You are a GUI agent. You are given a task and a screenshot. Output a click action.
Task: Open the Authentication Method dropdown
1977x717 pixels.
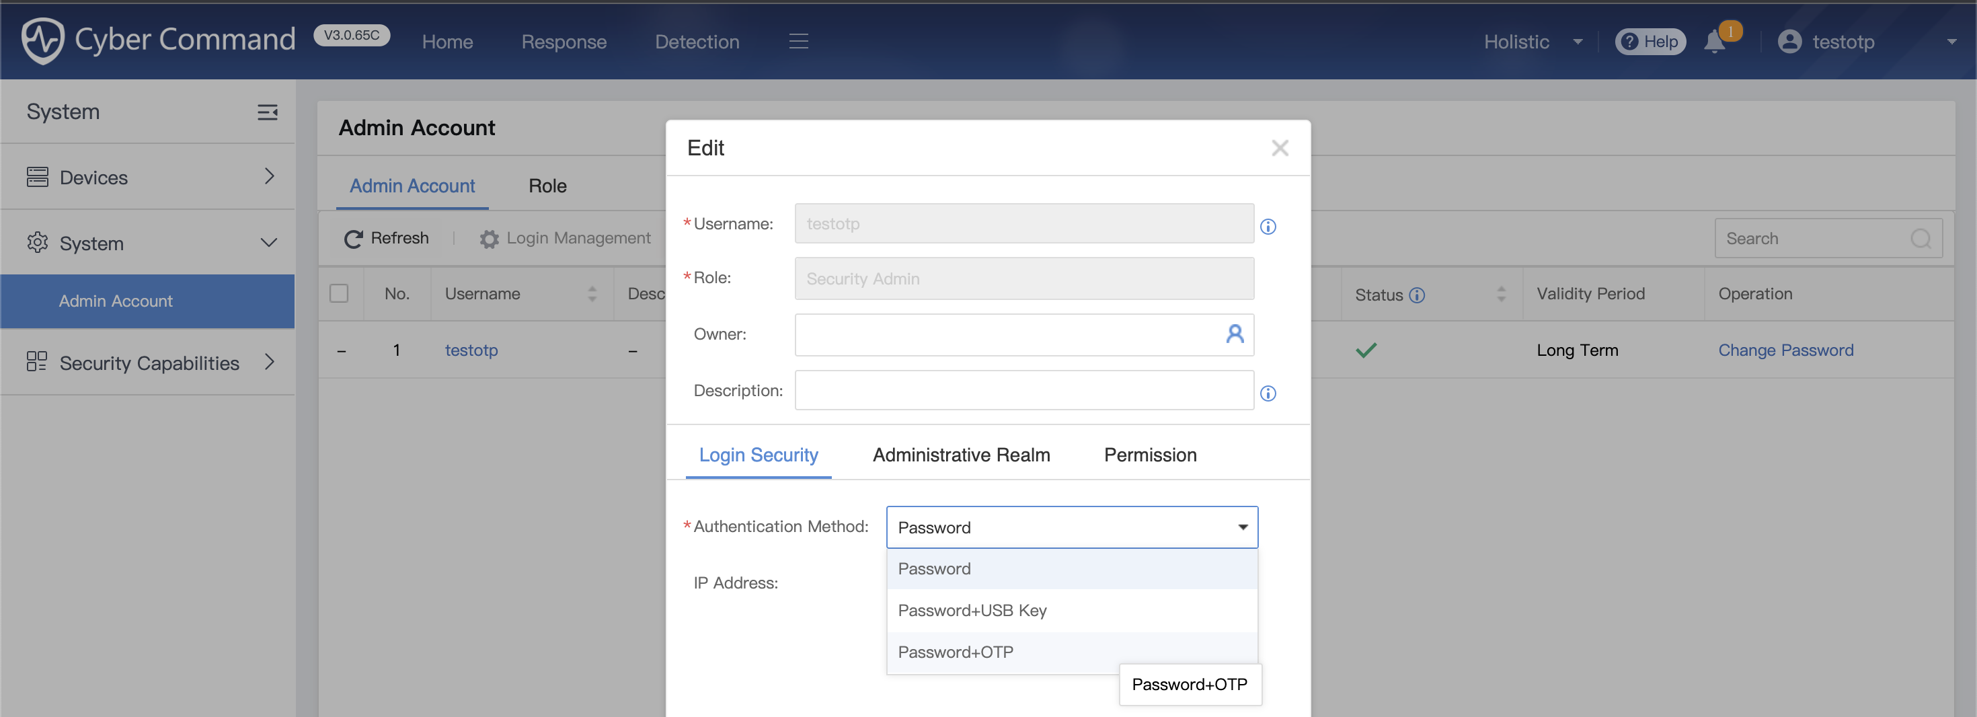click(1071, 527)
